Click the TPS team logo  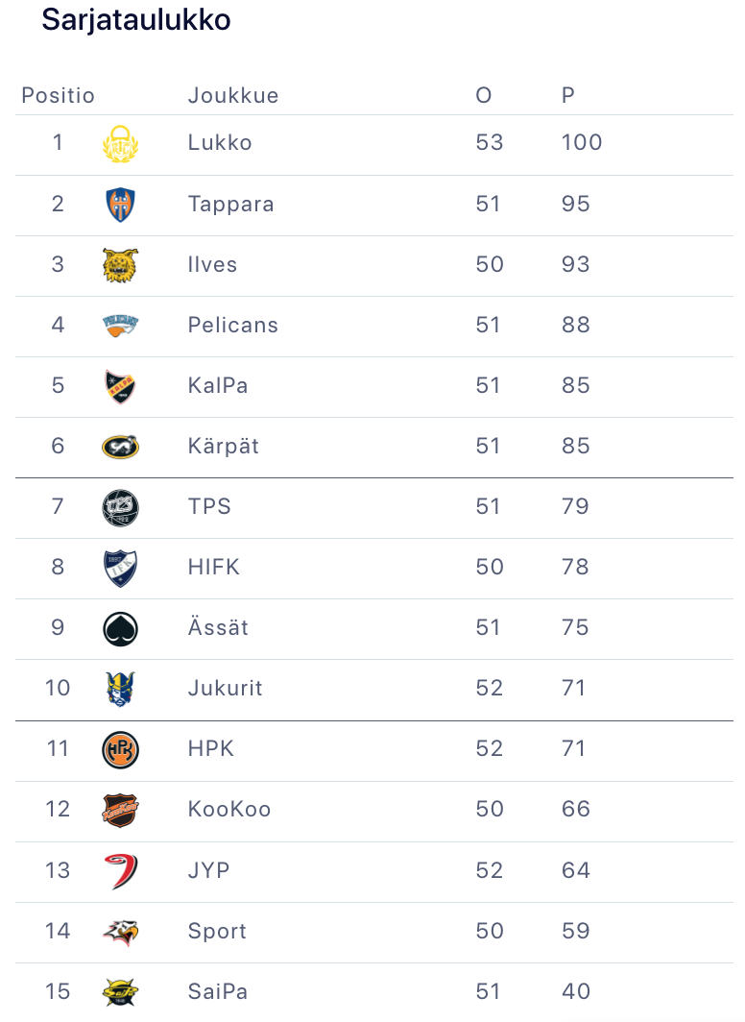(x=120, y=507)
